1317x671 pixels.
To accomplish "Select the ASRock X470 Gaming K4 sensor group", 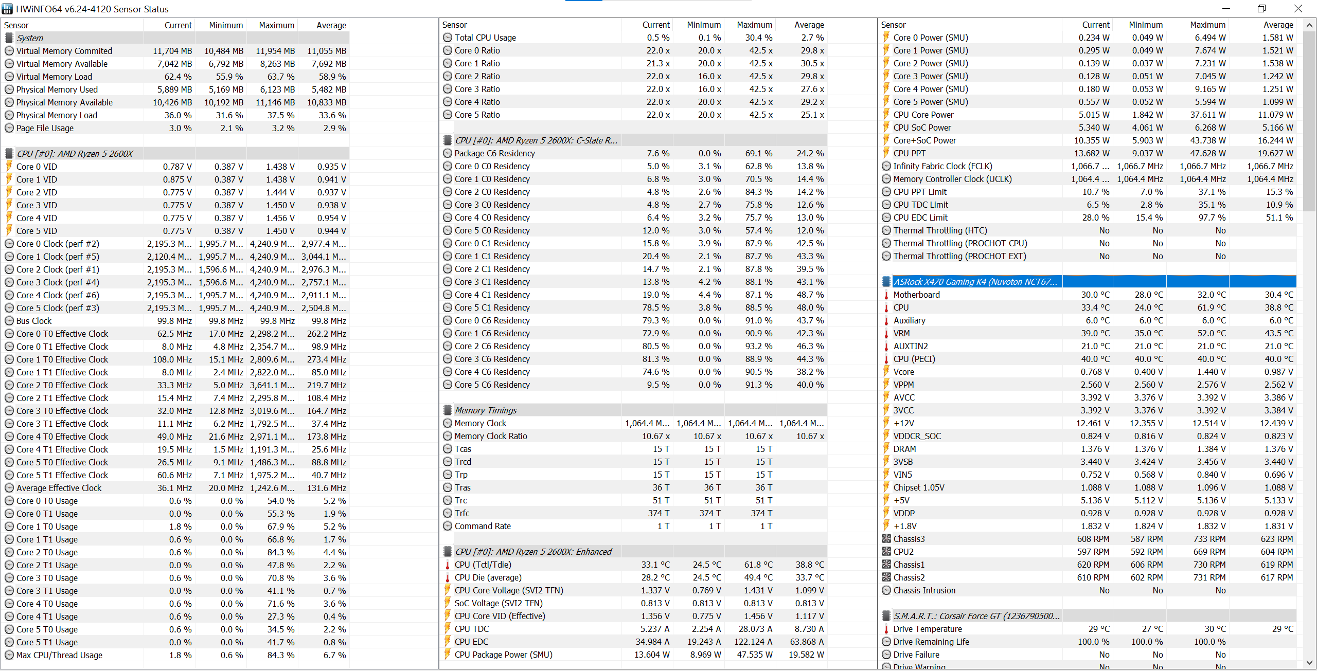I will tap(975, 282).
